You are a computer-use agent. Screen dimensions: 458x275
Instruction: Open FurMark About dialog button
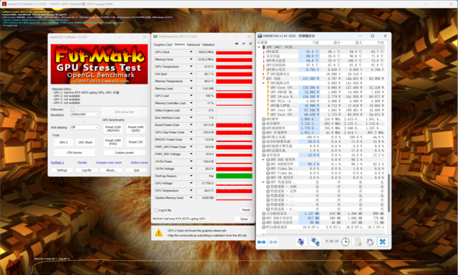click(x=112, y=170)
